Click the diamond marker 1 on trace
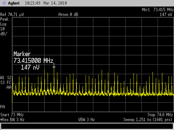 pyautogui.click(x=54, y=67)
